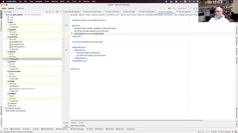The width and height of the screenshot is (238, 133).
Task: Select assembly.xml in the project tree
Action: [x=16, y=42]
